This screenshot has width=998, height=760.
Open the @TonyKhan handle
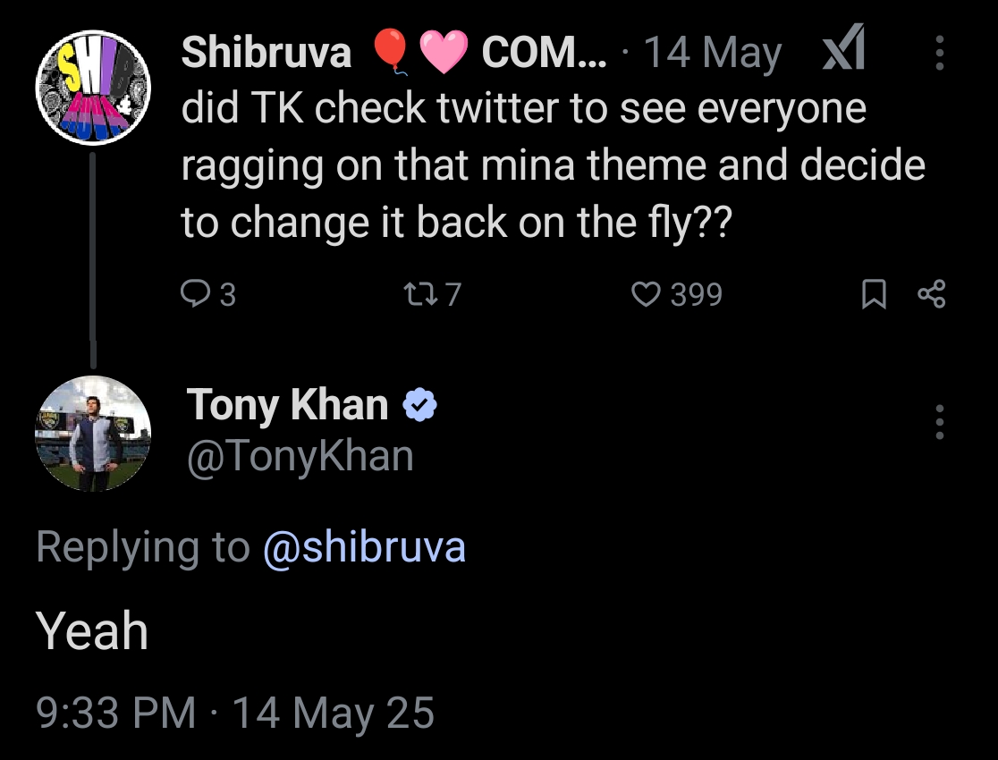[300, 456]
